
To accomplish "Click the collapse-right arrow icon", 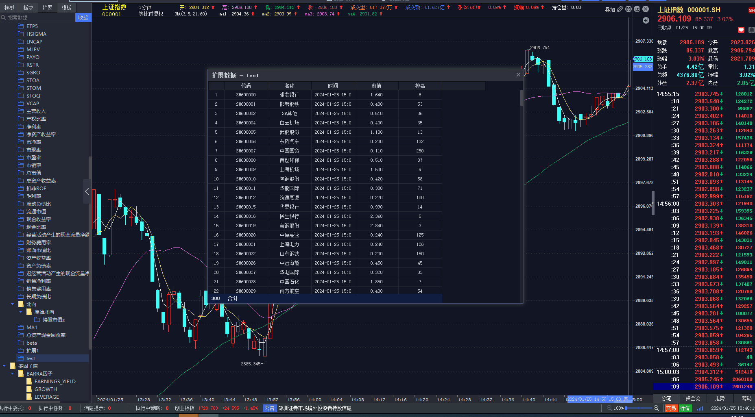I will click(646, 20).
